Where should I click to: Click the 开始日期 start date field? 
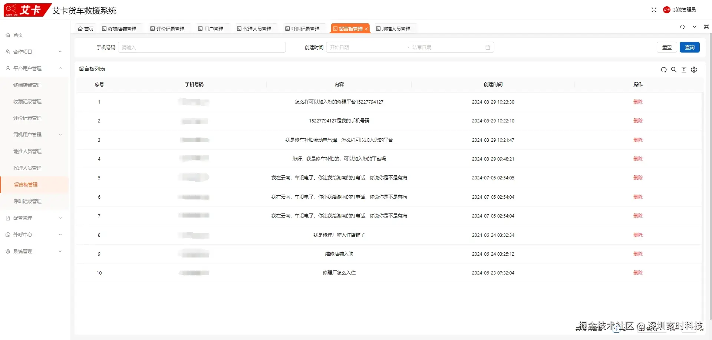coord(365,47)
